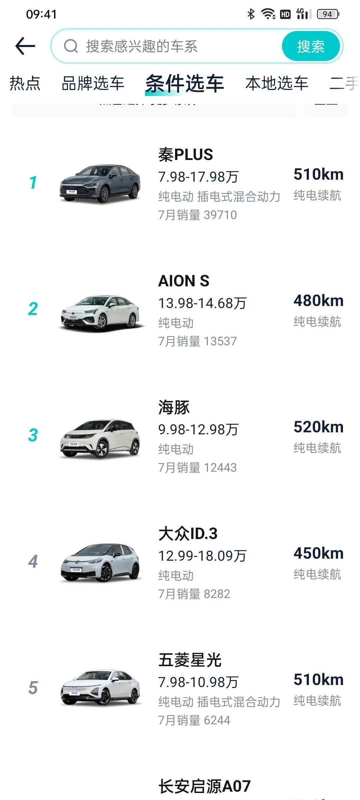Viewport: 360px width, 800px height.
Task: Tap the battery indicator icon
Action: (x=328, y=14)
